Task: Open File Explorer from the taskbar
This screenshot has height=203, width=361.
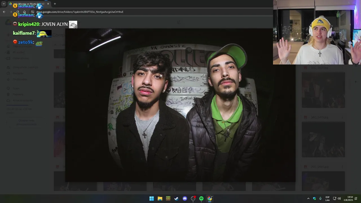Action: point(160,198)
